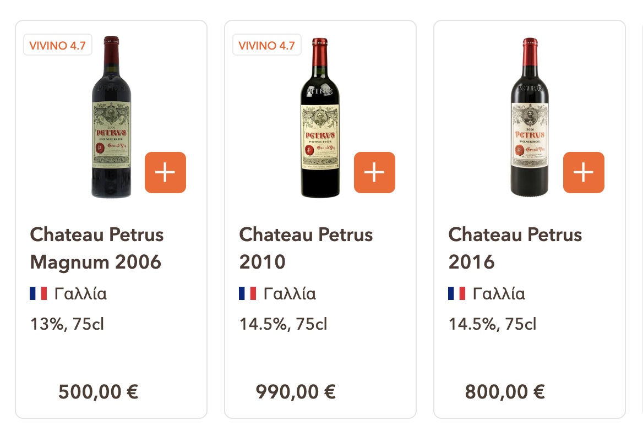Screen dimensions: 643x437
Task: Add Chateau Petrus 2010 to cart
Action: (374, 173)
